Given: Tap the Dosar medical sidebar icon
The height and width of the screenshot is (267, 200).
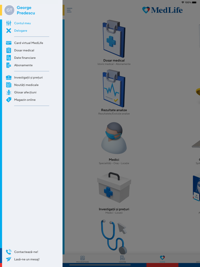Looking at the screenshot, I should (x=9, y=50).
